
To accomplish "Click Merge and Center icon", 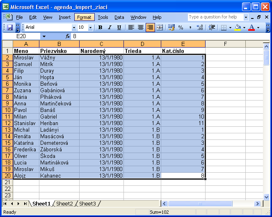I will tap(160, 27).
